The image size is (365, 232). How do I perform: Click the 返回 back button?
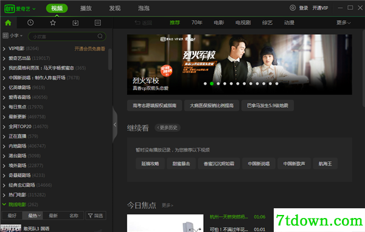click(144, 23)
